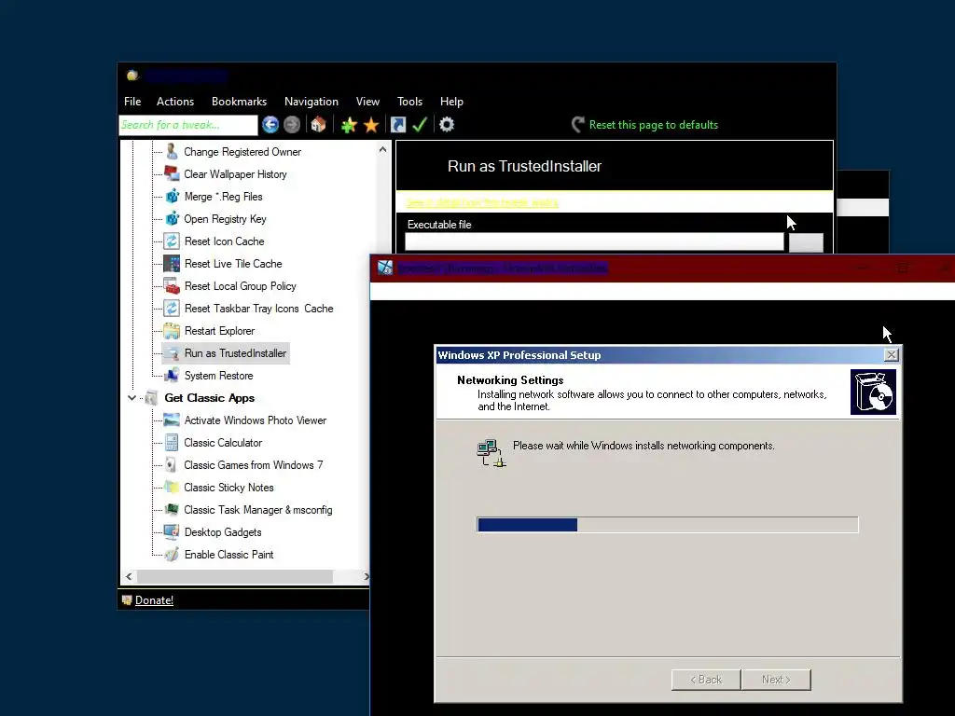This screenshot has width=955, height=716.
Task: Open the Navigation menu
Action: (x=311, y=102)
